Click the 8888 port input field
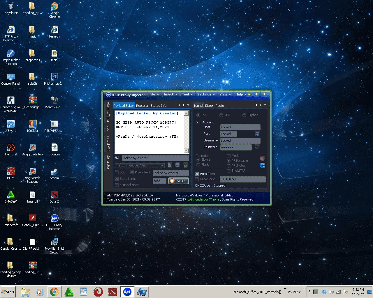This screenshot has height=298, width=373. click(159, 181)
